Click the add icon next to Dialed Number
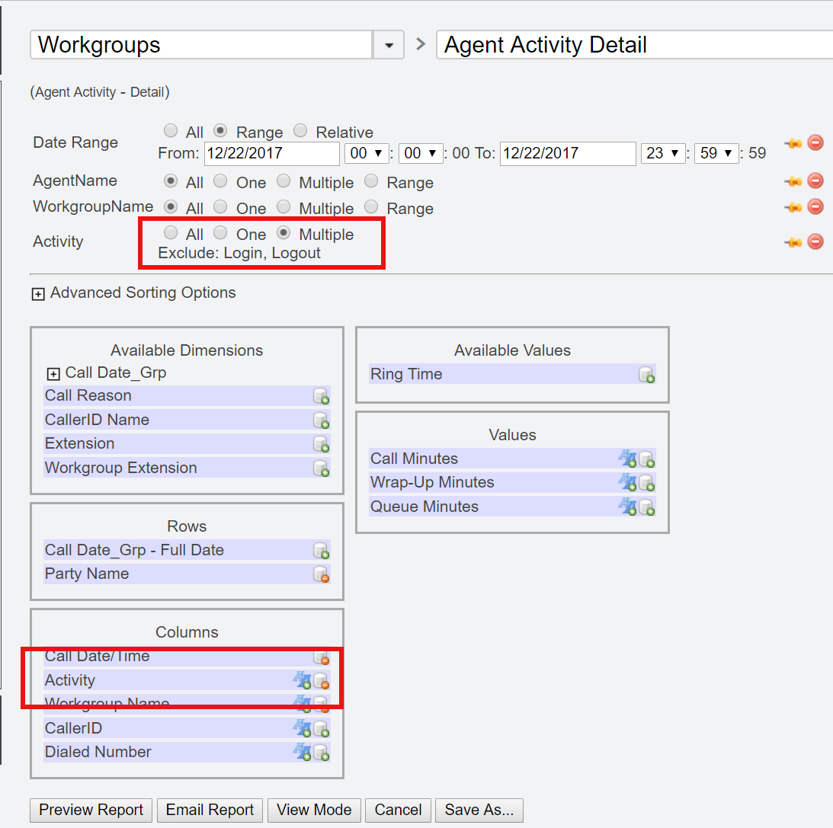The image size is (833, 828). (321, 753)
